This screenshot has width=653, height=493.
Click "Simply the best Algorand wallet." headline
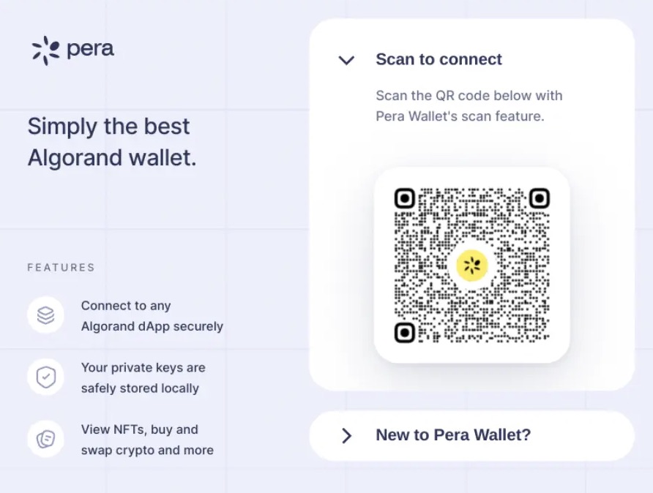112,142
